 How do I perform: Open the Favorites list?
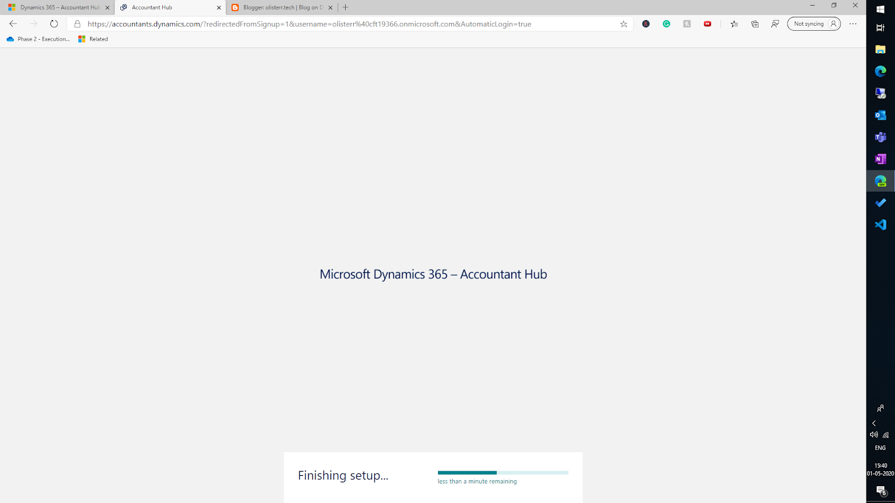pyautogui.click(x=734, y=24)
